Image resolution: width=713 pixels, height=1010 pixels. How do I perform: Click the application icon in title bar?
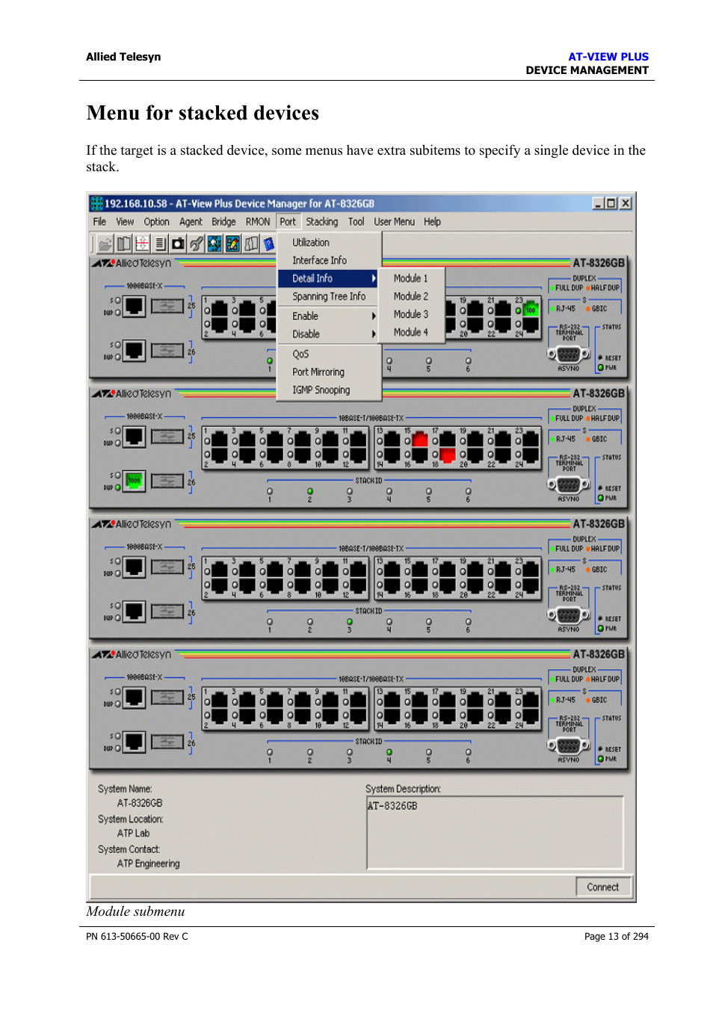click(96, 203)
